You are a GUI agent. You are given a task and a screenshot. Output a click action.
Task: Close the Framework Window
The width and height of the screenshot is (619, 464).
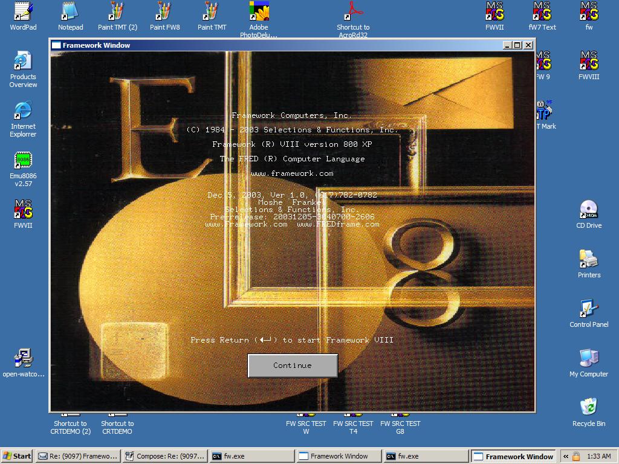pos(528,45)
